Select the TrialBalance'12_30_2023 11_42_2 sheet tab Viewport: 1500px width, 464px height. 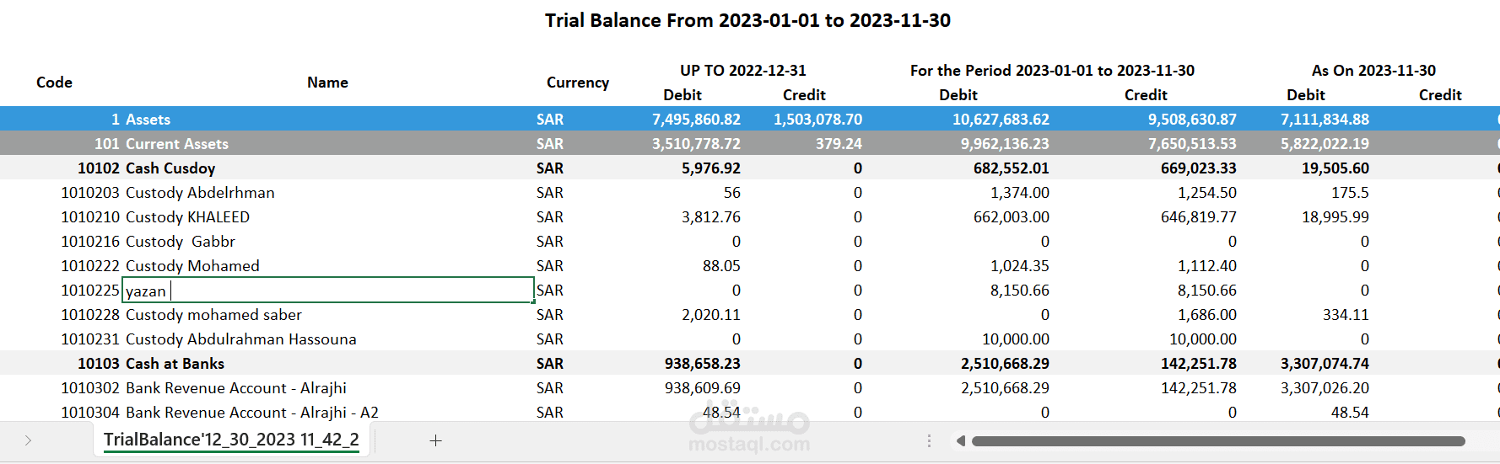(231, 440)
